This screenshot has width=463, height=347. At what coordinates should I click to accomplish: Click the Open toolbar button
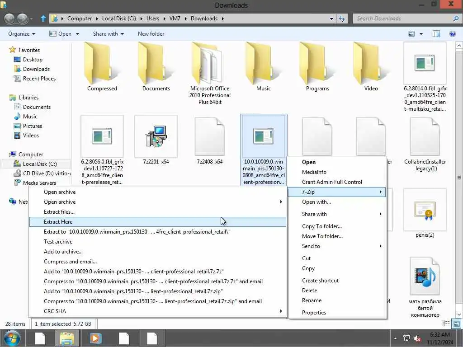pos(61,34)
